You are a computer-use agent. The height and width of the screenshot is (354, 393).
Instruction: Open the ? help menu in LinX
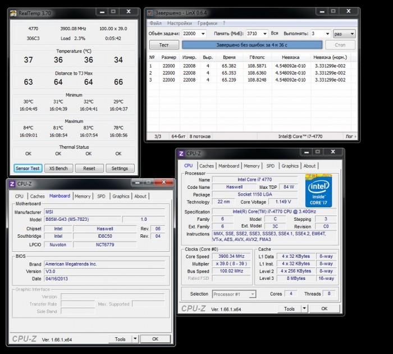coord(224,23)
